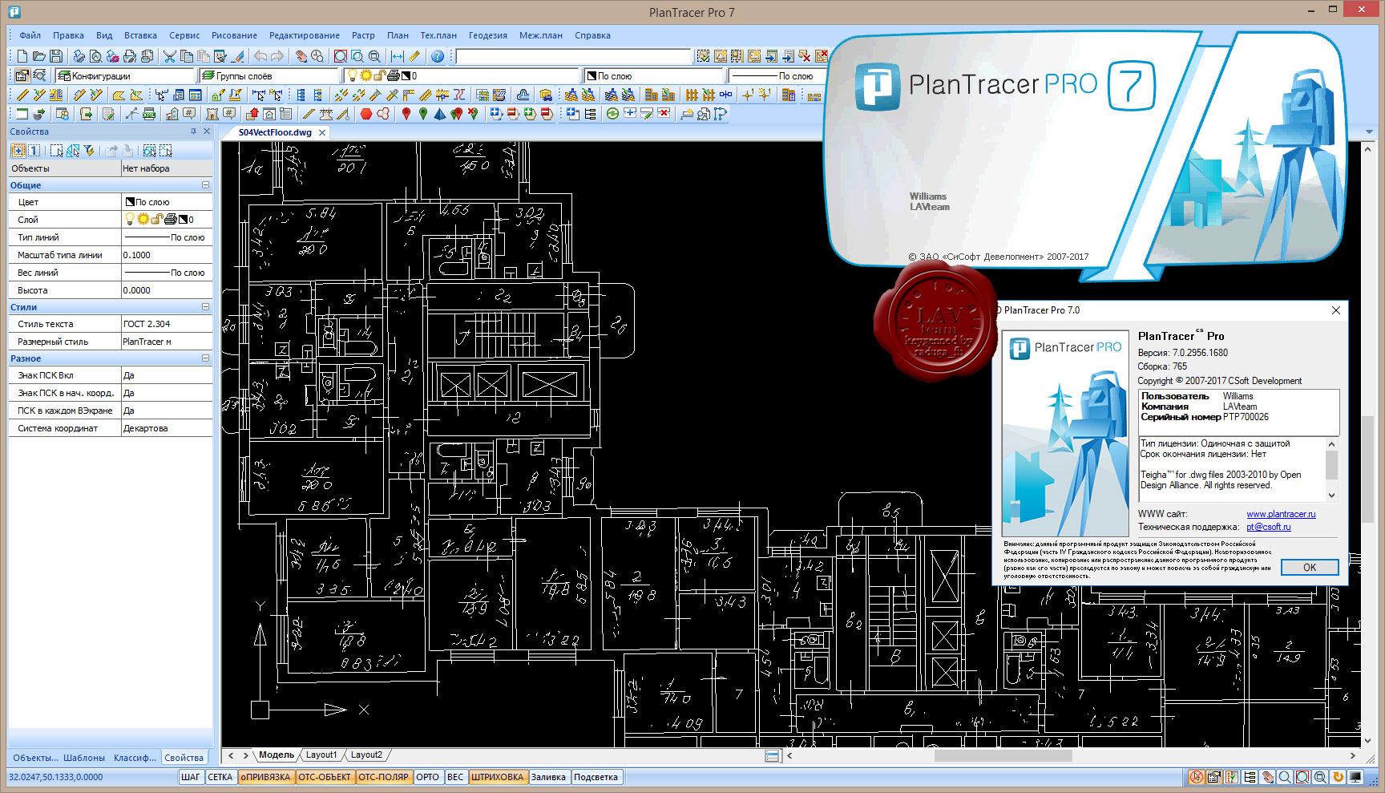Click the Open file folder icon
This screenshot has height=793, width=1385.
pyautogui.click(x=38, y=56)
